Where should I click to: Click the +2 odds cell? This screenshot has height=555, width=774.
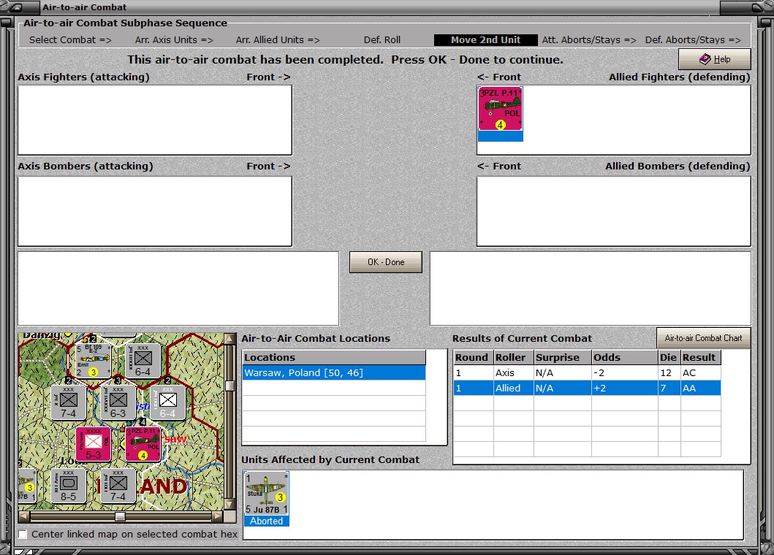click(x=625, y=388)
